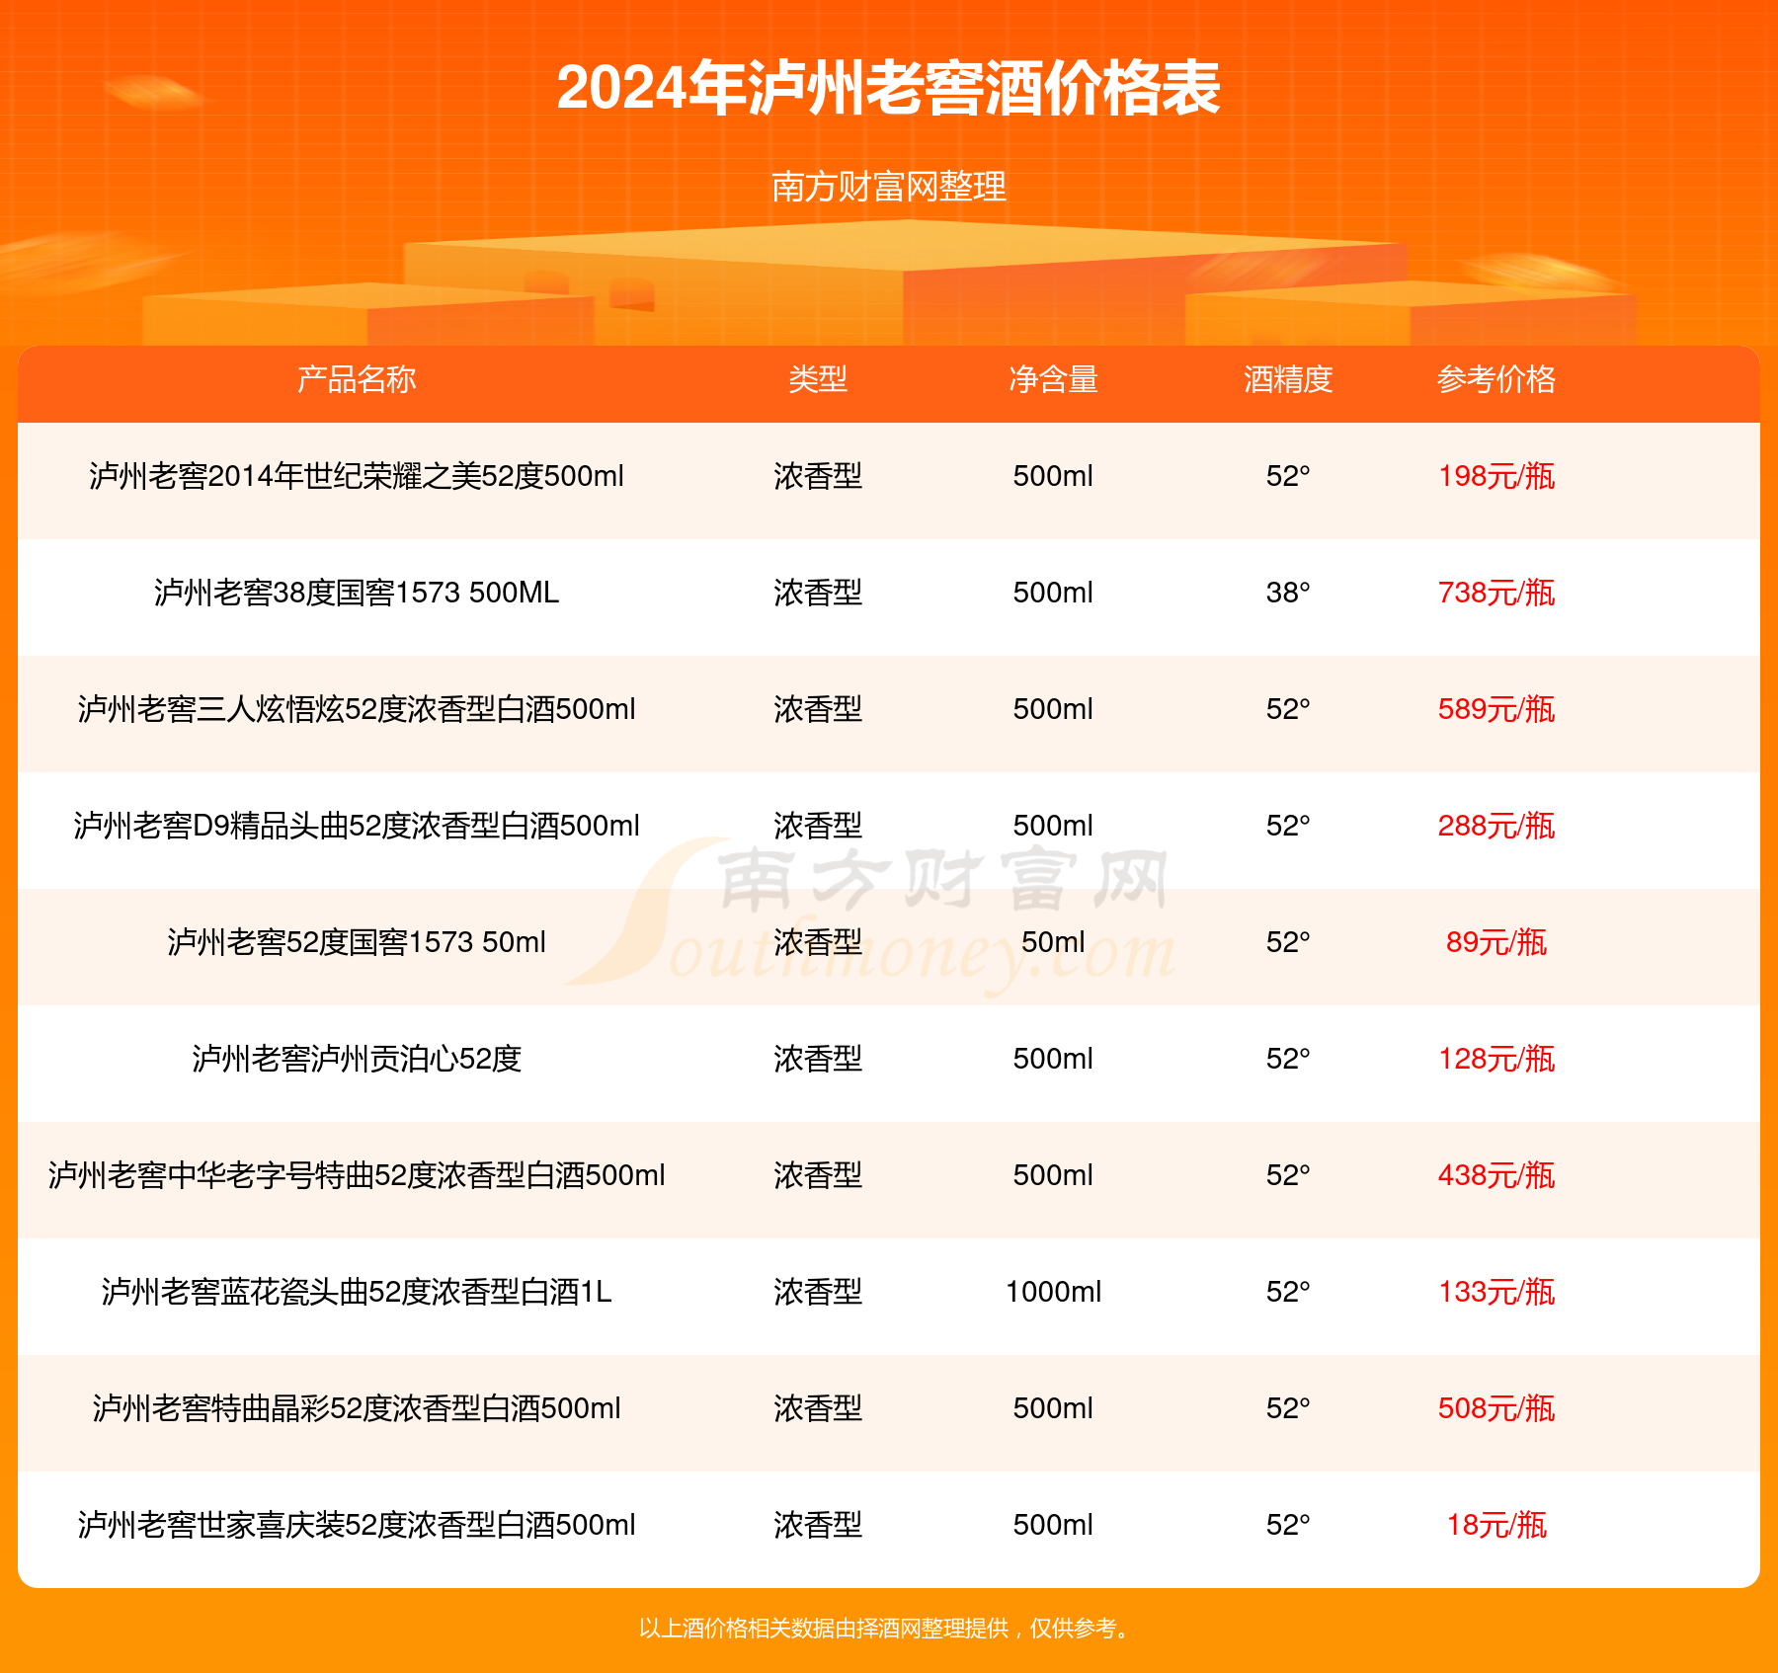Click 500ml in the 泸州贡泊心 row
The width and height of the screenshot is (1778, 1673).
point(1053,1059)
